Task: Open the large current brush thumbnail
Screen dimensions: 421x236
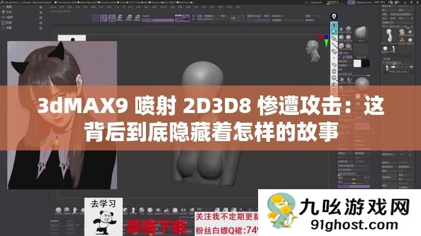Action: (x=361, y=34)
